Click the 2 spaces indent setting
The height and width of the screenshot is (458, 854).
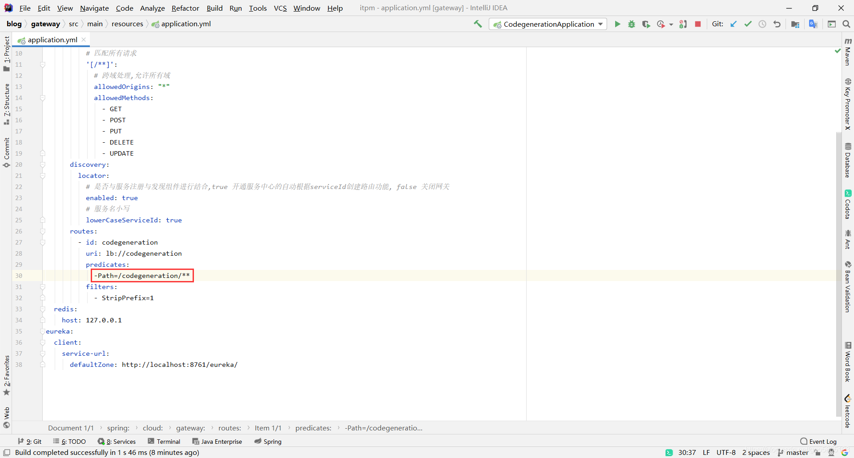(x=756, y=453)
